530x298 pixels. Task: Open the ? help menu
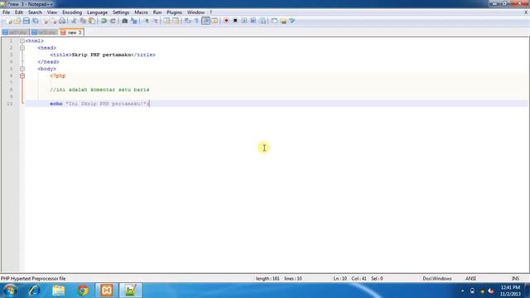pyautogui.click(x=211, y=12)
